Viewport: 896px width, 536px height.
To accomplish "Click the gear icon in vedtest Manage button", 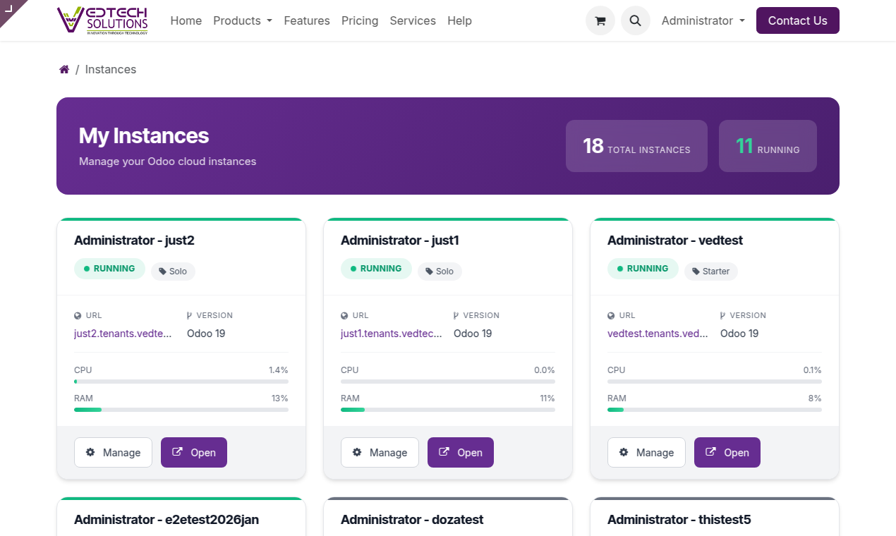I will (x=624, y=452).
